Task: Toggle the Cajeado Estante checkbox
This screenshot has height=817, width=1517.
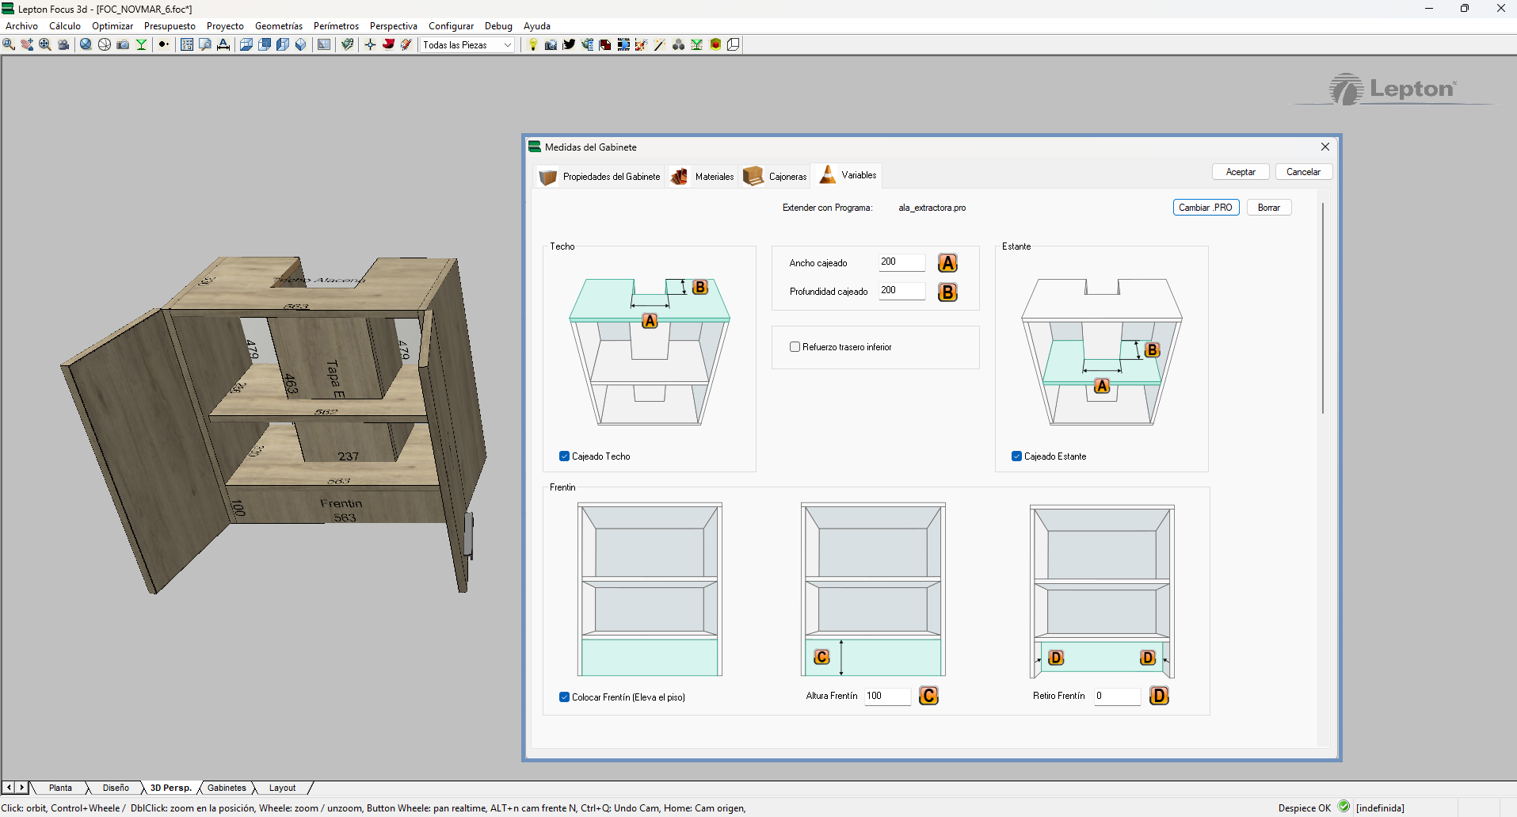Action: (1016, 456)
